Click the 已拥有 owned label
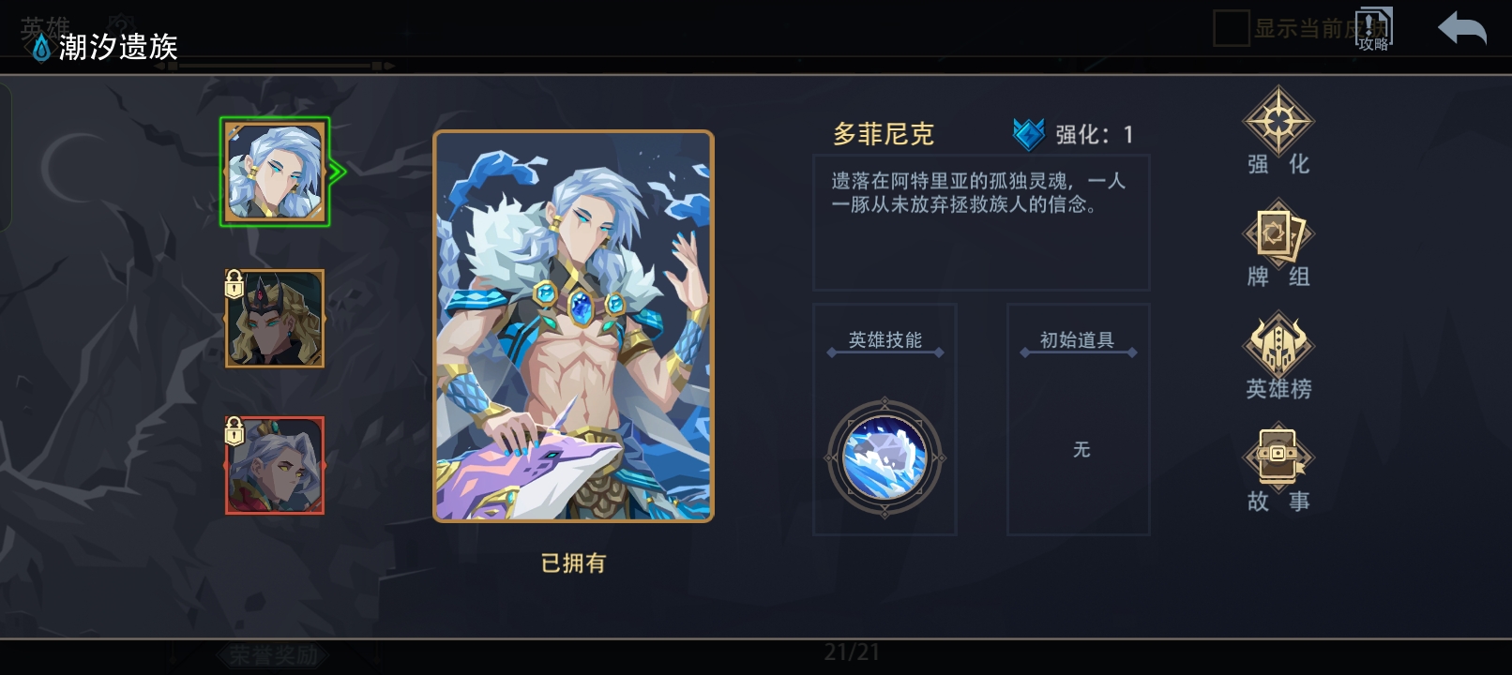This screenshot has width=1512, height=675. [573, 563]
